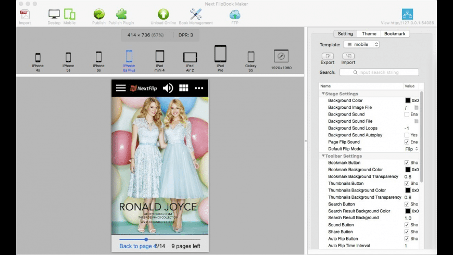This screenshot has width=453, height=255.
Task: Click the 414 × 736 resolution readout
Action: [145, 35]
